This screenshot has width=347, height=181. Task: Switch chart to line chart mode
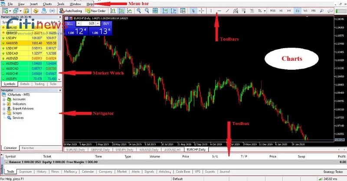coord(129,10)
